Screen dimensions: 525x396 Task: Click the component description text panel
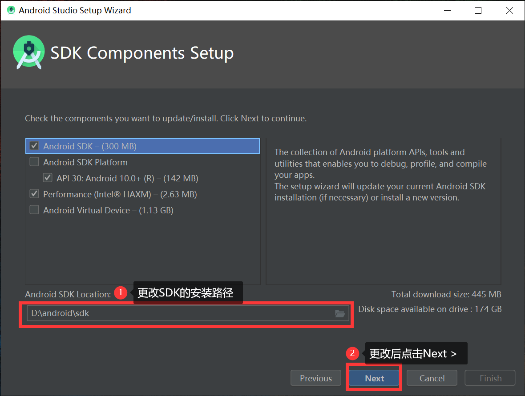(384, 212)
